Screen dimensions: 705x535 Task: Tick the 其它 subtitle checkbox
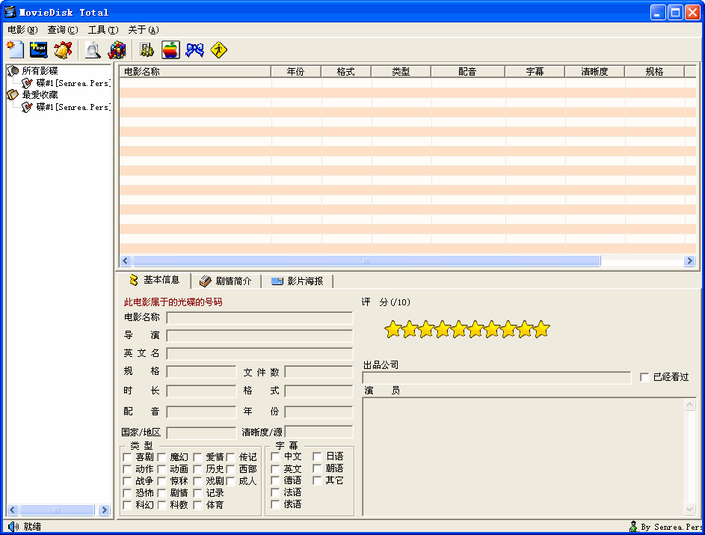318,480
